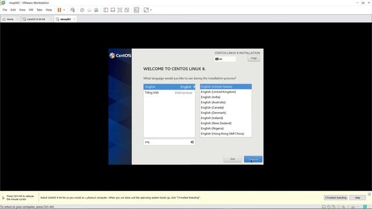Choose English (Nigeria) locale
Screen dimensions: 372x209
pyautogui.click(x=226, y=128)
